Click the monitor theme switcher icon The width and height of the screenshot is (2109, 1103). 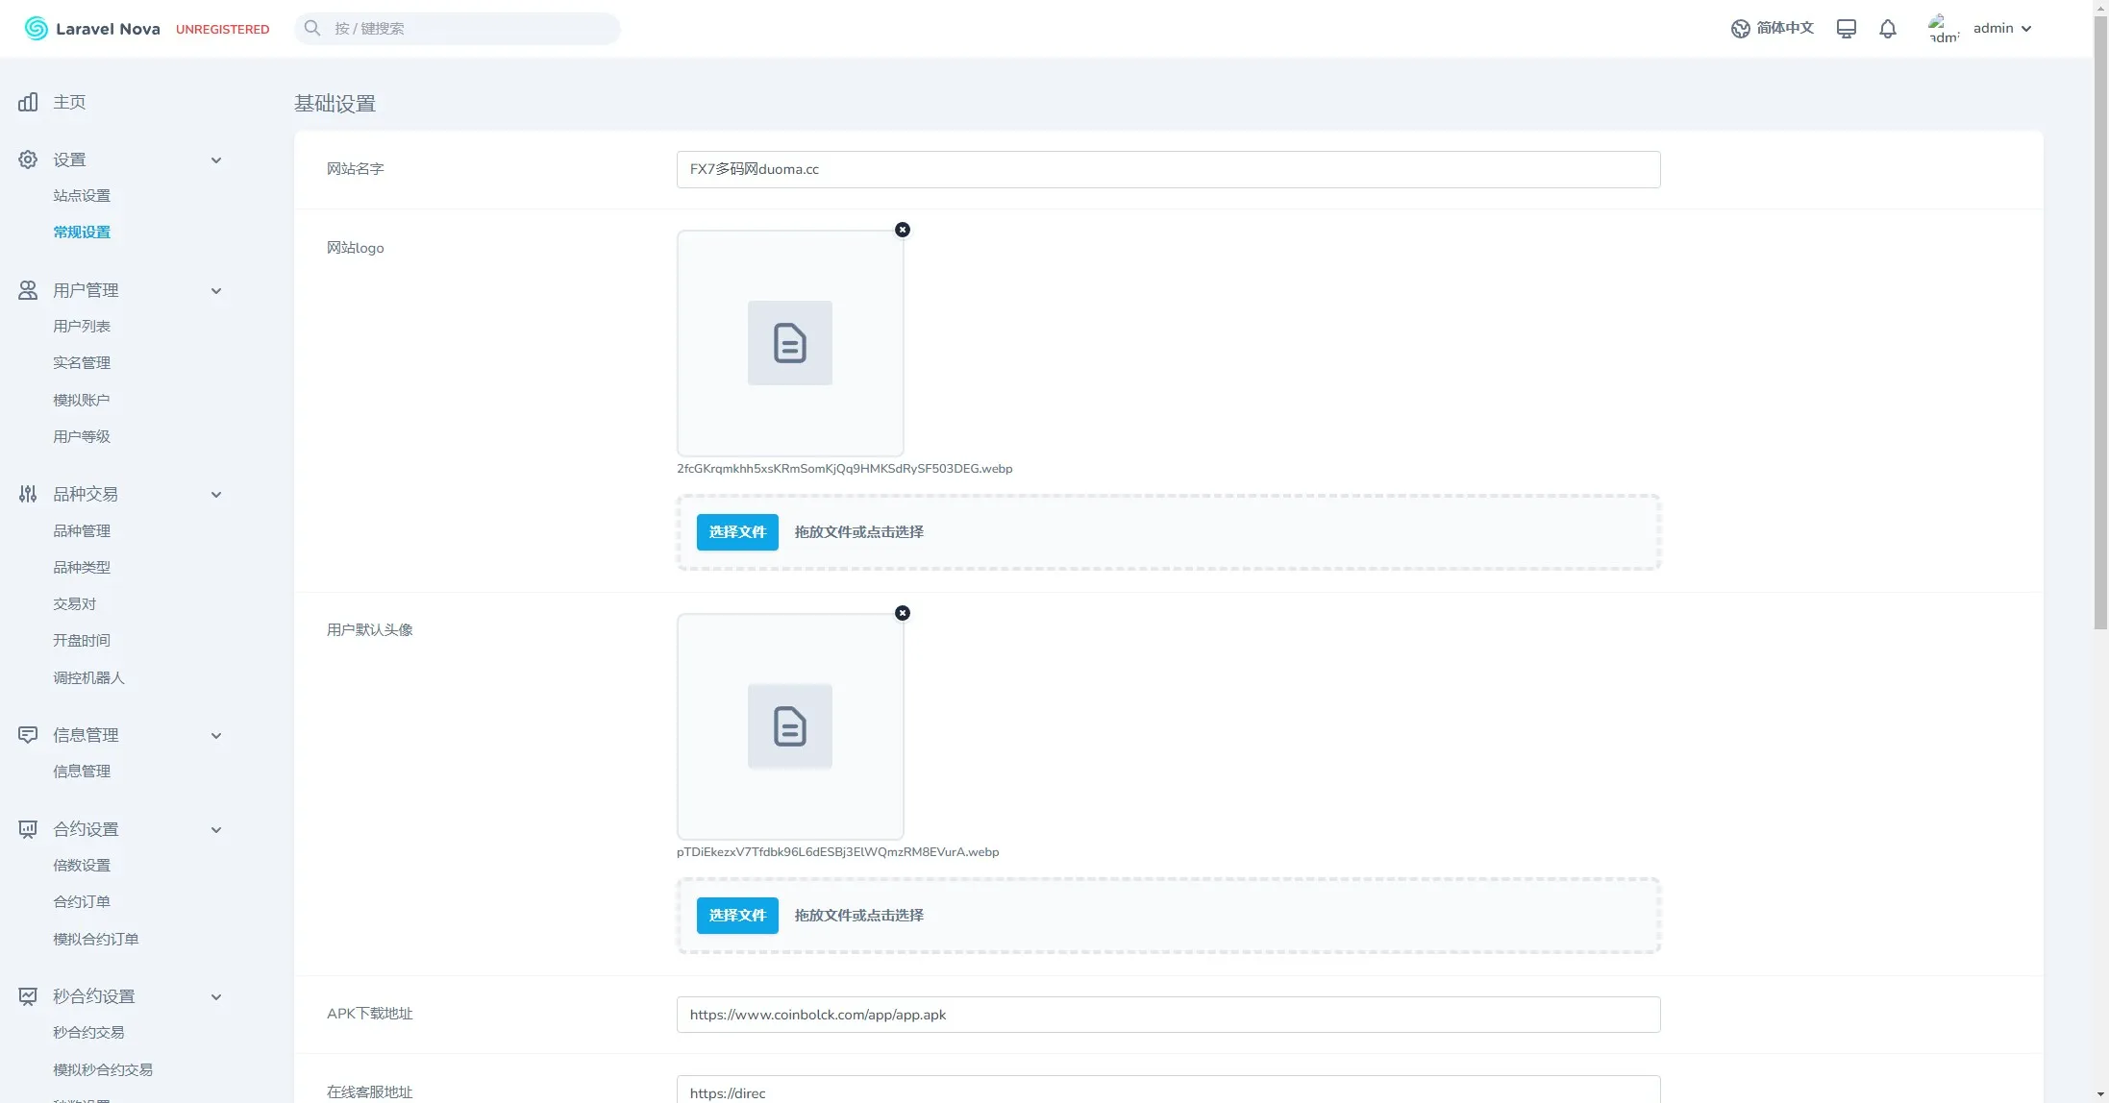(x=1846, y=29)
